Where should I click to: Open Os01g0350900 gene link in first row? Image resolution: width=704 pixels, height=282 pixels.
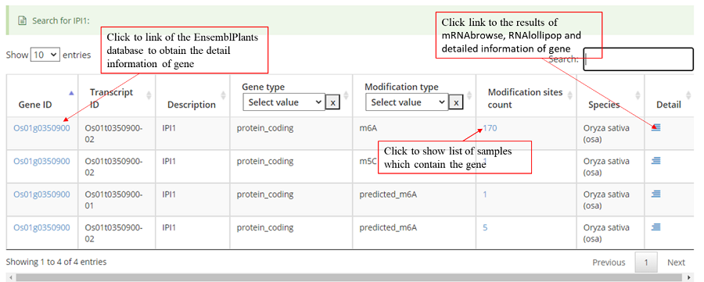(41, 128)
